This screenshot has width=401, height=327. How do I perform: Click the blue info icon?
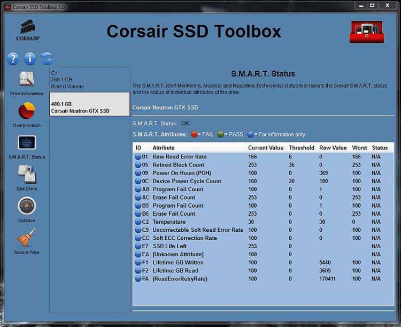[30, 58]
